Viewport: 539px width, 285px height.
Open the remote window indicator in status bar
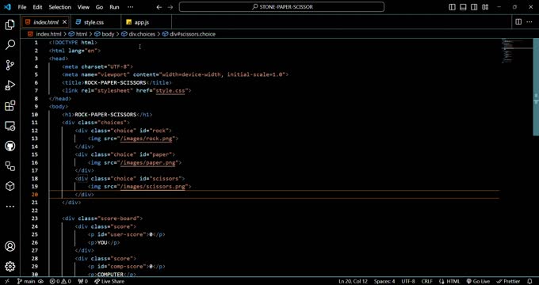click(7, 281)
